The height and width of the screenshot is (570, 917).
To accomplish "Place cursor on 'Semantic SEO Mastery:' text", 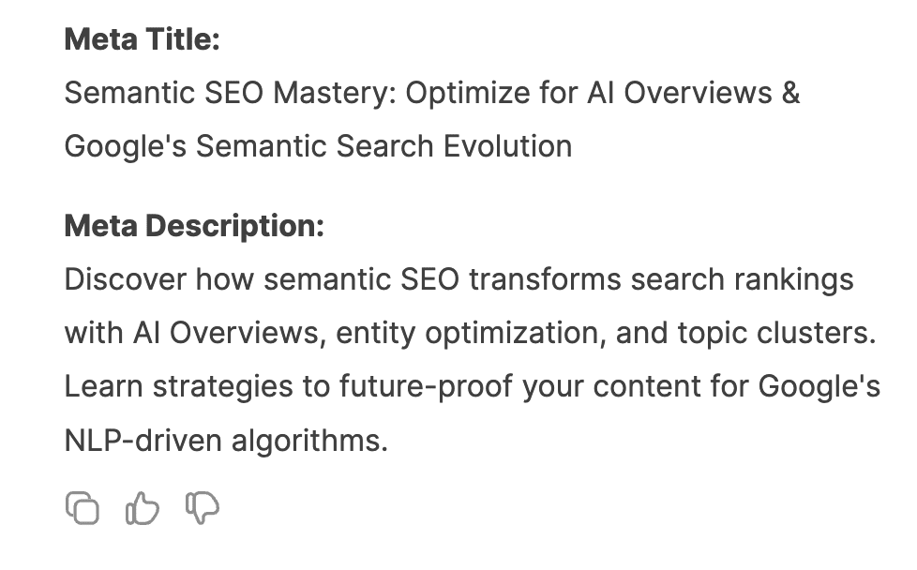I will 231,93.
